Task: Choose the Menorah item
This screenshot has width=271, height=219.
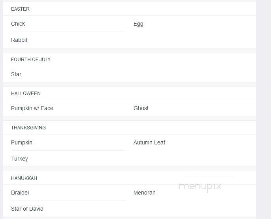Action: pos(144,193)
